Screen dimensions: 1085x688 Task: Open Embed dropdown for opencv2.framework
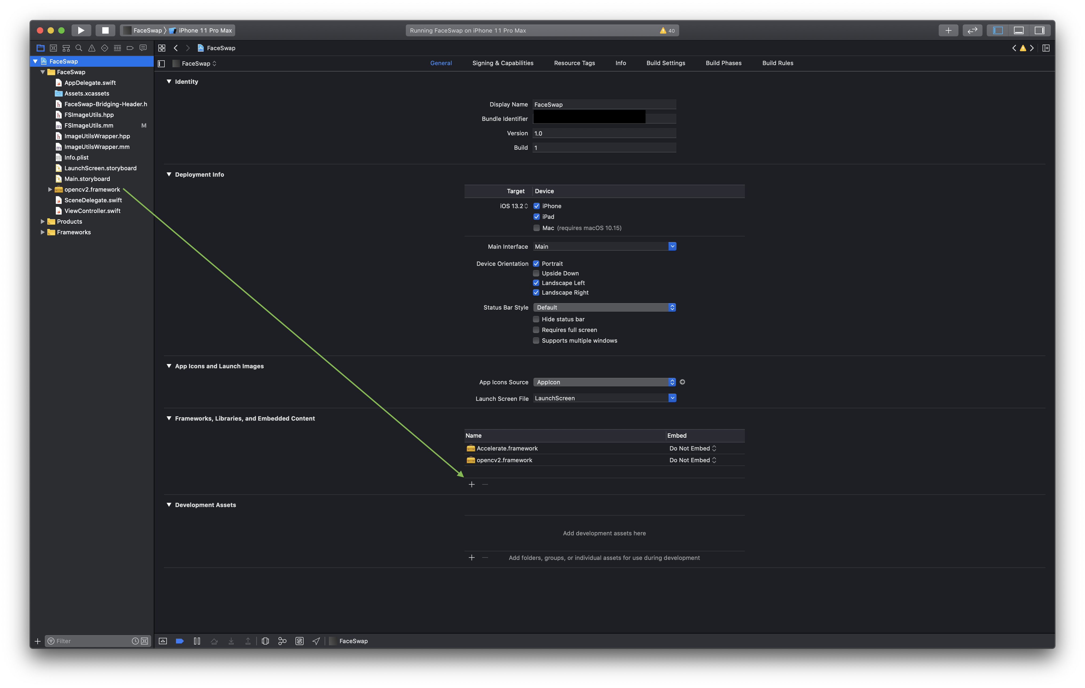(693, 460)
